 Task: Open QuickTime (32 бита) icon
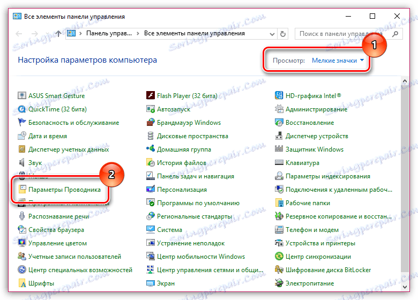[x=21, y=109]
